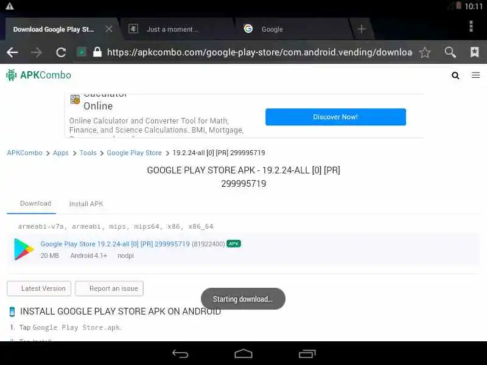This screenshot has width=487, height=365.
Task: Click the green APK badge
Action: [x=234, y=244]
